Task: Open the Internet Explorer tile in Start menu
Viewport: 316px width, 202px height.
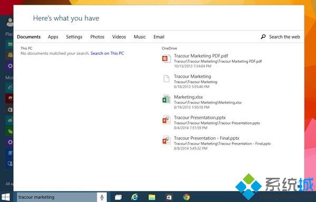Action: pos(9,87)
